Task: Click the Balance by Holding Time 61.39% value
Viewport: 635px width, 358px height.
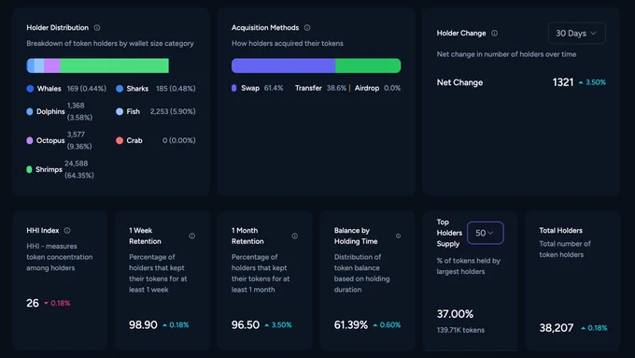Action: 351,324
